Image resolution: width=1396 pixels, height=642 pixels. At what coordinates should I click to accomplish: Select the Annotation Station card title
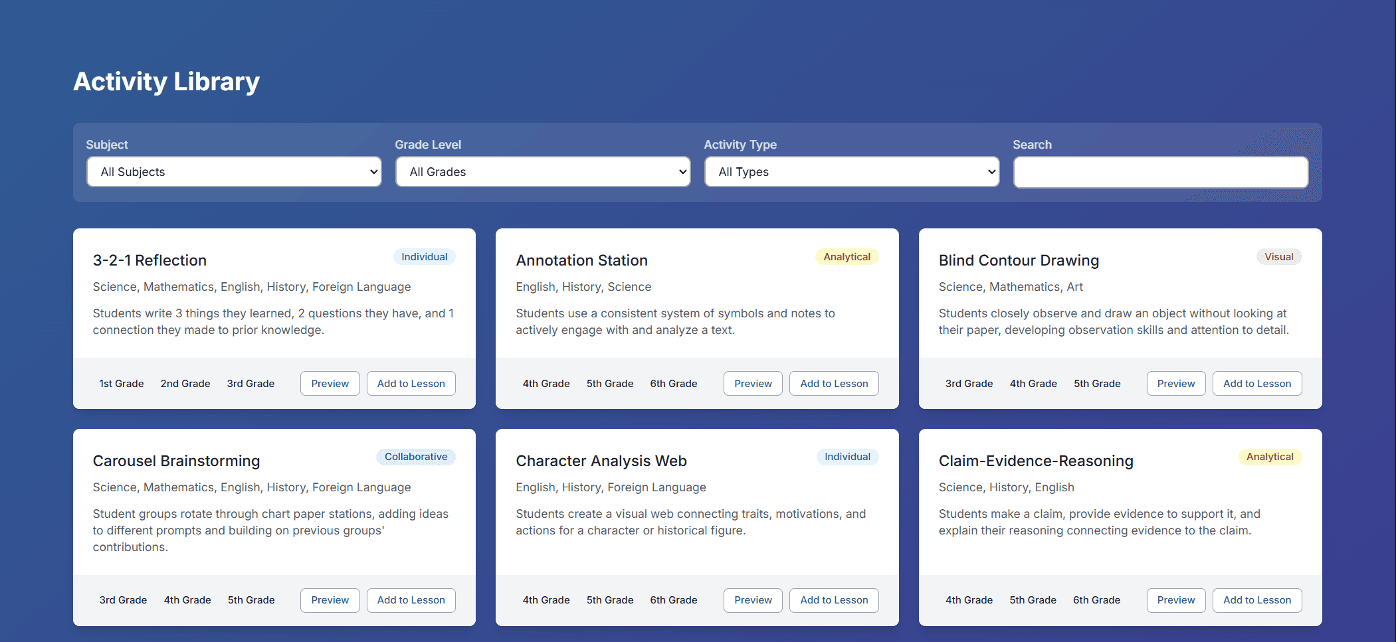click(x=581, y=260)
